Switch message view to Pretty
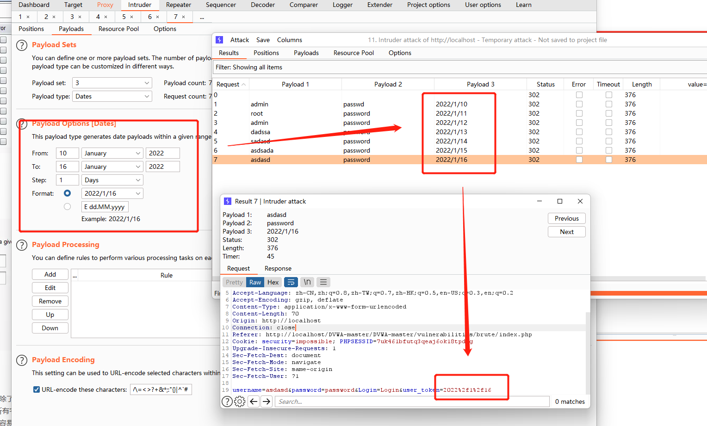This screenshot has height=426, width=707. 234,282
